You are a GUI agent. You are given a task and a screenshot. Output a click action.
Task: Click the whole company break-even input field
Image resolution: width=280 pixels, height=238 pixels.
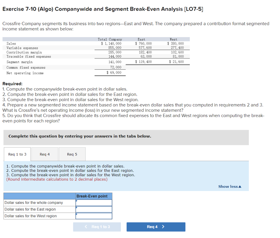point(94,202)
